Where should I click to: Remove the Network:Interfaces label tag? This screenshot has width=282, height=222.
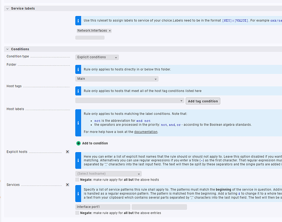point(110,31)
